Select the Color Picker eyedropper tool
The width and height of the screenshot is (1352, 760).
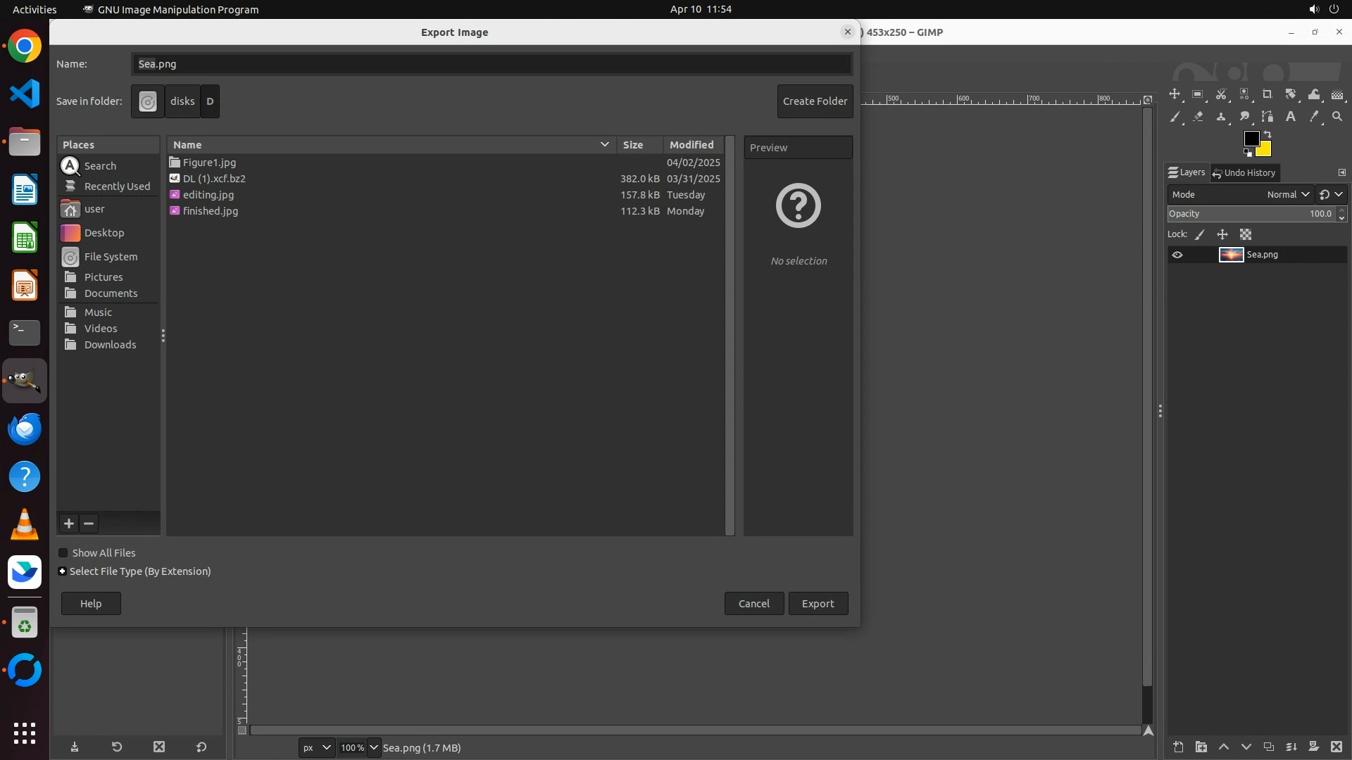[1313, 117]
